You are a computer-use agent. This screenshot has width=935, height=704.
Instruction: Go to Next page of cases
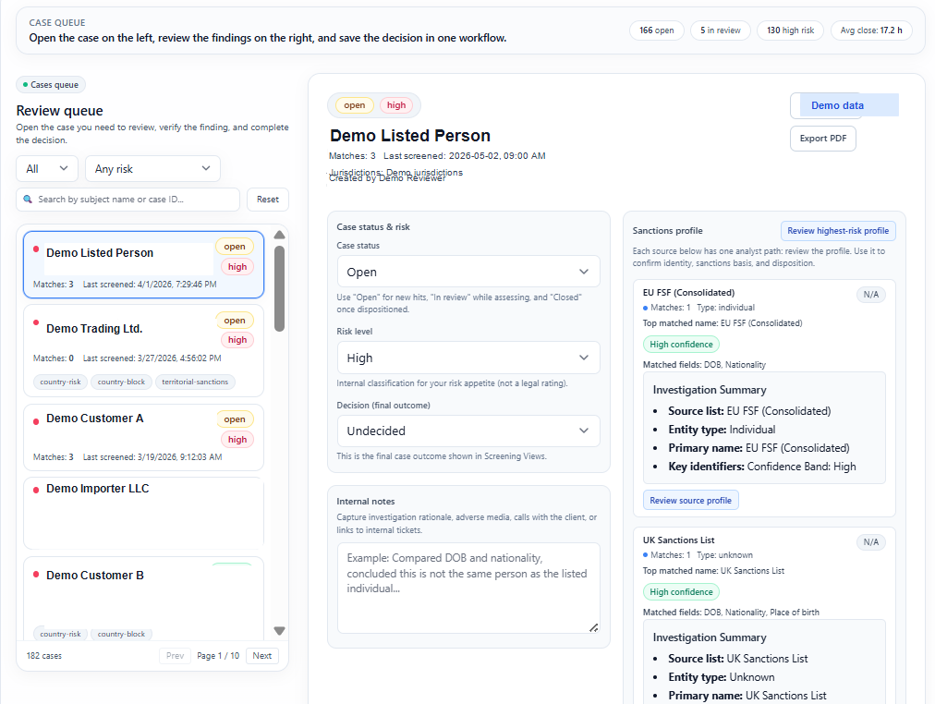pyautogui.click(x=261, y=656)
